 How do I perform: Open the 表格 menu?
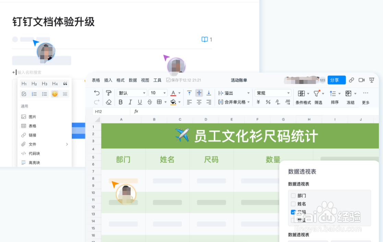click(96, 80)
